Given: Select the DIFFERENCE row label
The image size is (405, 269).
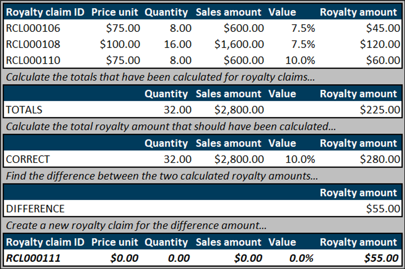Looking at the screenshot, I should tap(35, 209).
